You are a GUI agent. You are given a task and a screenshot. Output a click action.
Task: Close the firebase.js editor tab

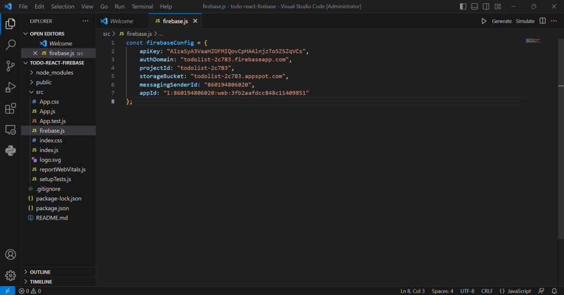click(195, 21)
